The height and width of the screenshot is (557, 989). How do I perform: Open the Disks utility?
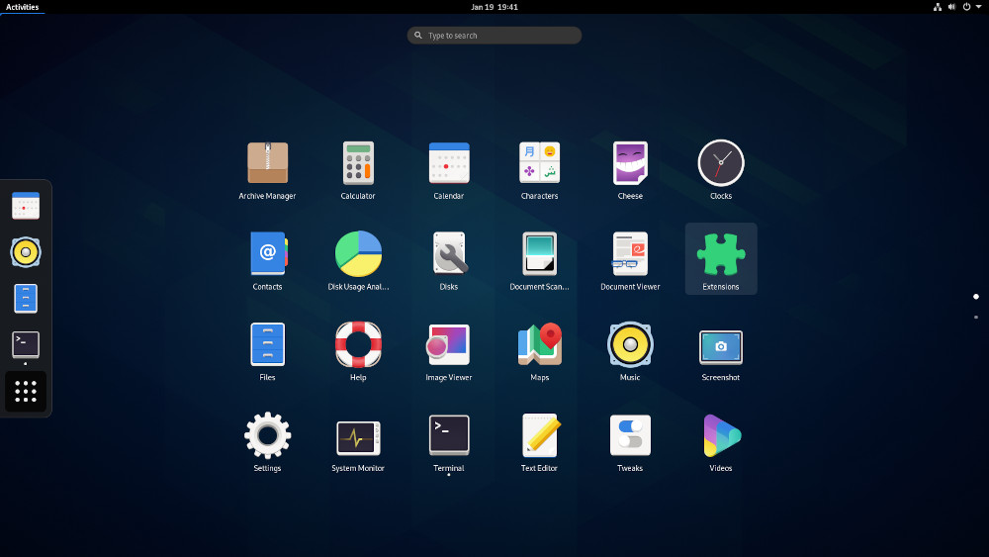point(448,259)
